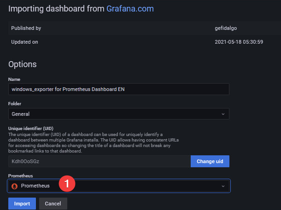Click the Kdh0OoSGz UID field
Viewport: 281px width, 210px height.
(99, 161)
